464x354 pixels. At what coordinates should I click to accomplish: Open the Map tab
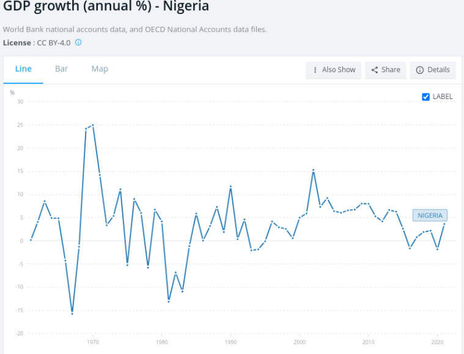coord(100,69)
